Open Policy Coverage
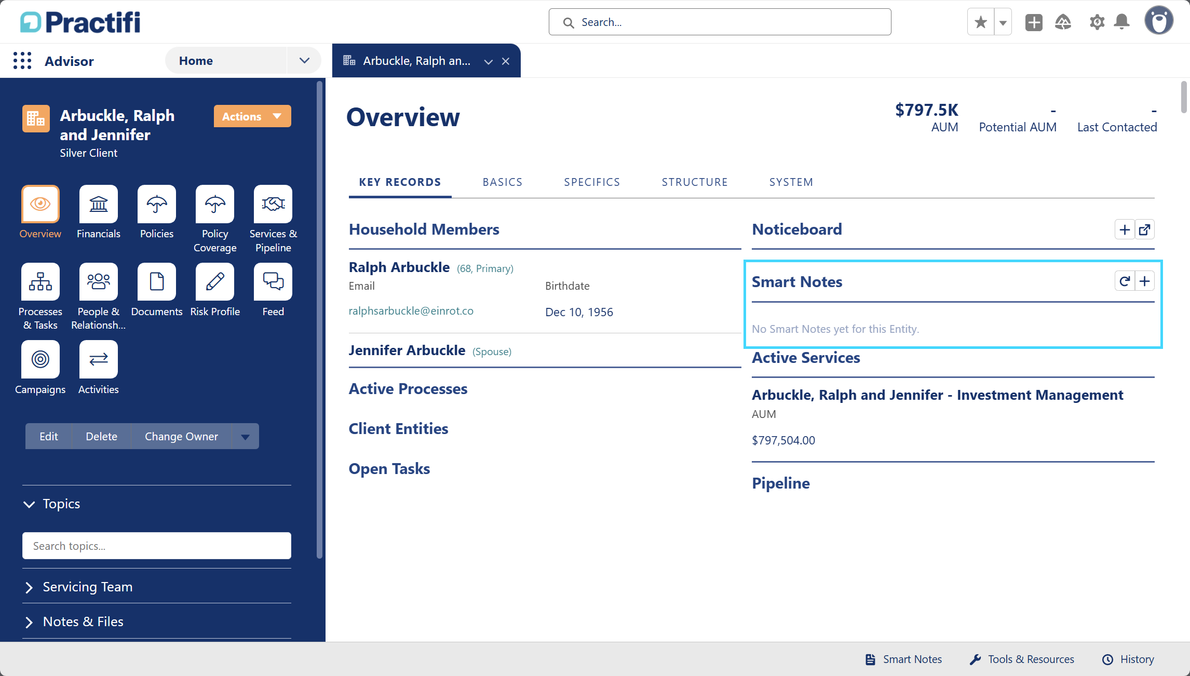 (215, 204)
